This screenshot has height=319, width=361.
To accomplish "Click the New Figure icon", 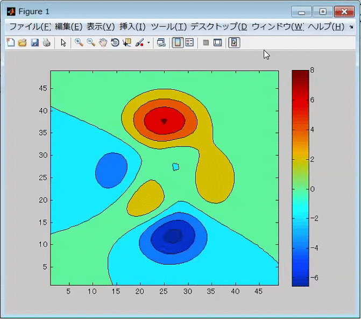I will click(x=10, y=43).
